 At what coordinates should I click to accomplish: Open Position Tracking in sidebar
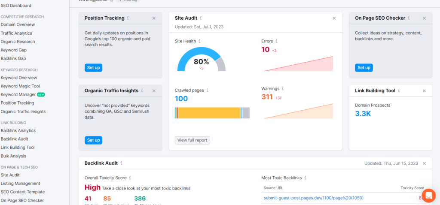17,103
